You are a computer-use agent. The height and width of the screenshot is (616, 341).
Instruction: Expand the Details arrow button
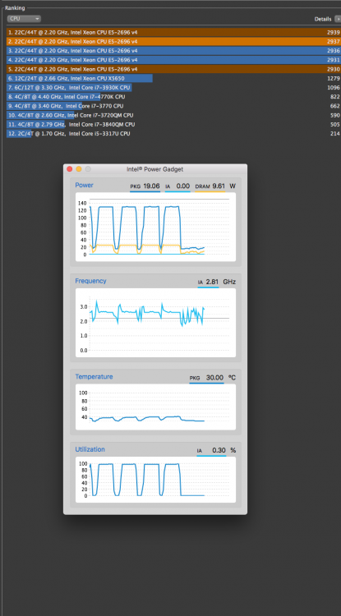tap(338, 19)
